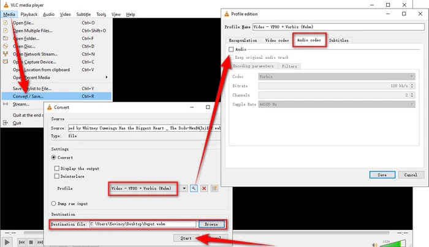
Task: Open the View menu
Action: click(116, 14)
